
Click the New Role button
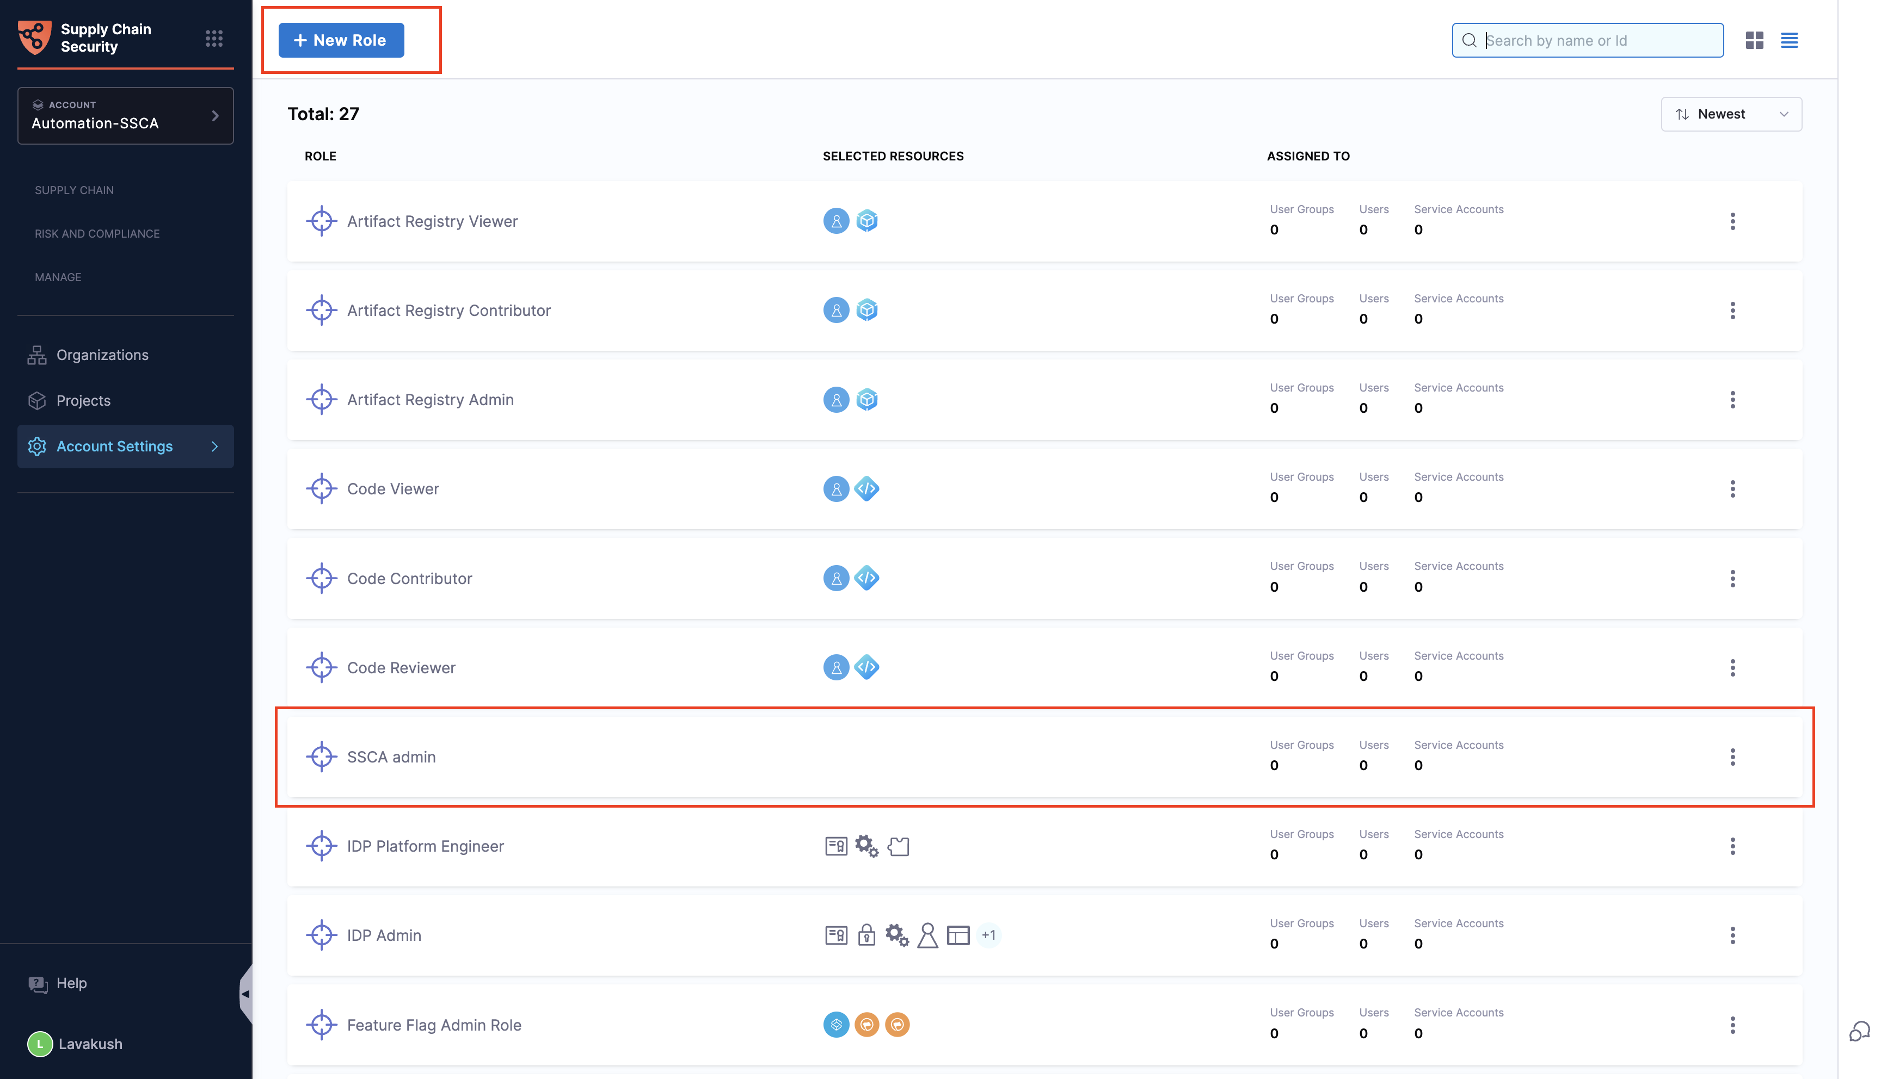pyautogui.click(x=341, y=40)
